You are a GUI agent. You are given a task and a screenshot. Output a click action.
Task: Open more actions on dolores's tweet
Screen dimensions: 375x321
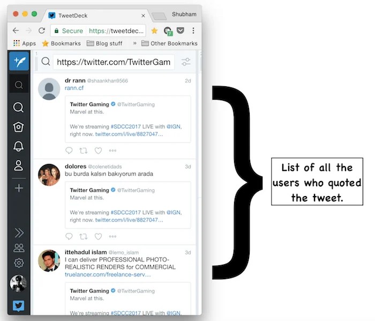pyautogui.click(x=112, y=236)
